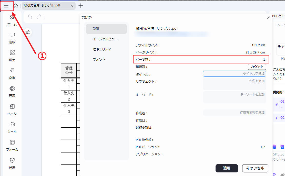Open a new tab with the plus button
This screenshot has height=176, width=285.
[81, 6]
